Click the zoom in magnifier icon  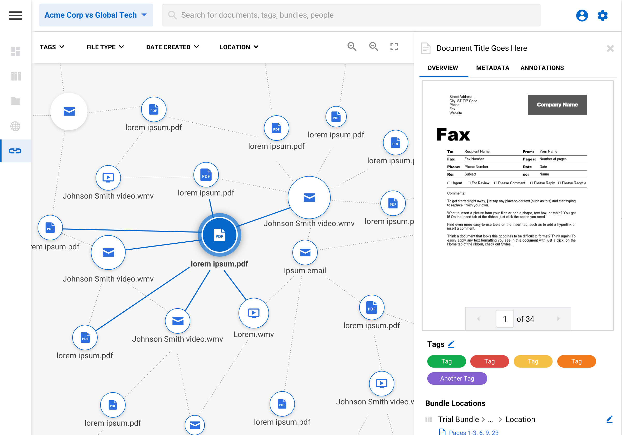click(x=352, y=47)
